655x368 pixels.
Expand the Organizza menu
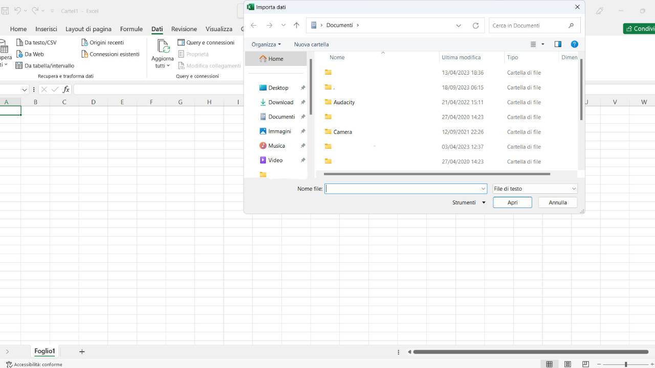pos(266,44)
